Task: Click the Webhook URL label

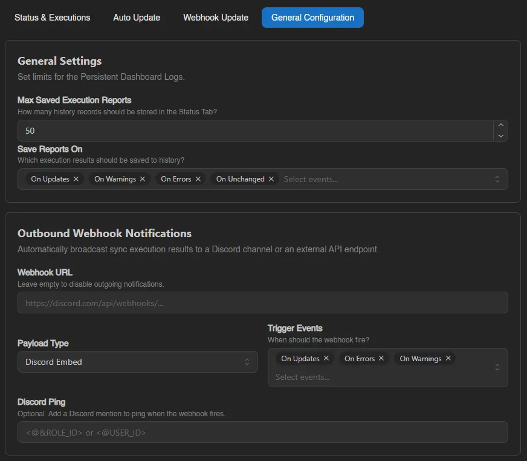Action: (45, 272)
